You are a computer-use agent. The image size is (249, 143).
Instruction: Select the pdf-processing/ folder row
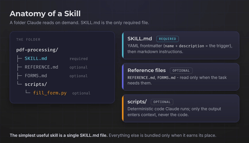[x=37, y=50]
